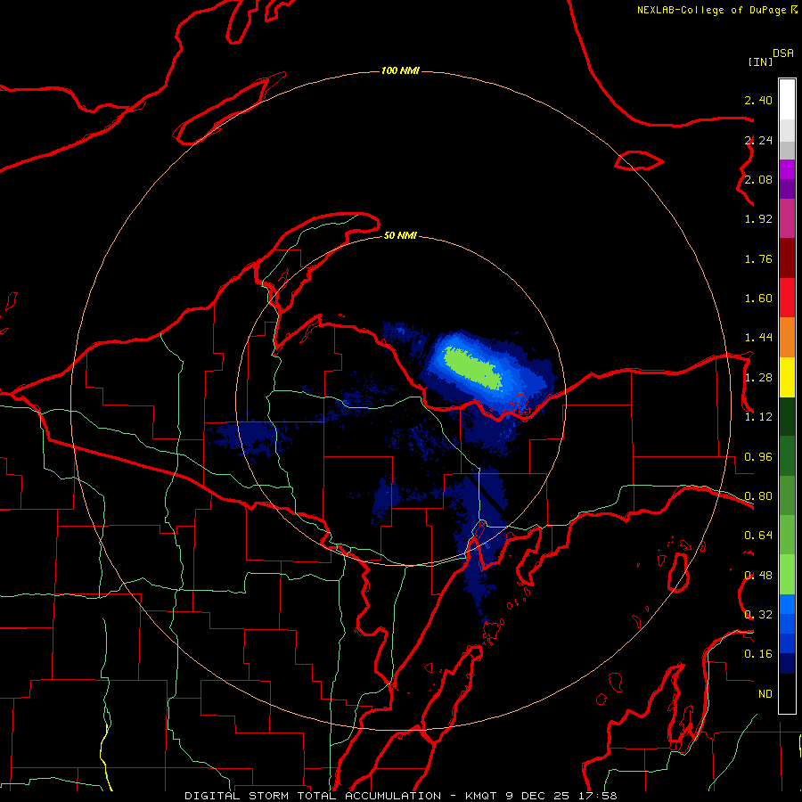
Task: Click the 2.40 legend value
Action: (758, 100)
